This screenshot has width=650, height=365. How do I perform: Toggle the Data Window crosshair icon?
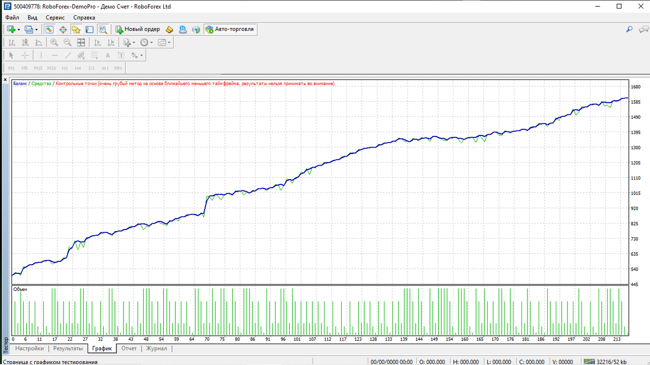(x=63, y=29)
